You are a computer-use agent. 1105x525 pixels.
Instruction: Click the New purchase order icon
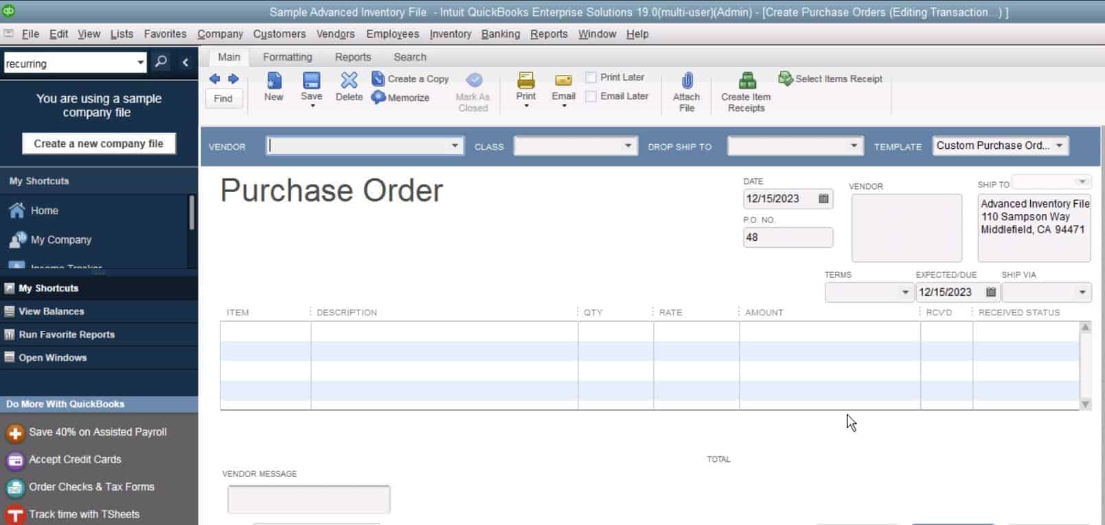click(x=274, y=81)
